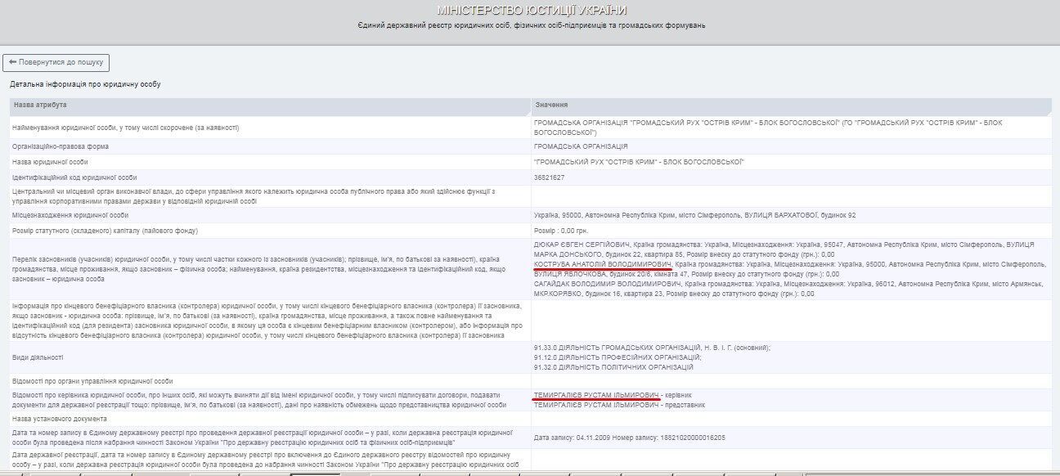This screenshot has height=476, width=1060.
Task: Select the Значення column header
Action: coord(551,106)
